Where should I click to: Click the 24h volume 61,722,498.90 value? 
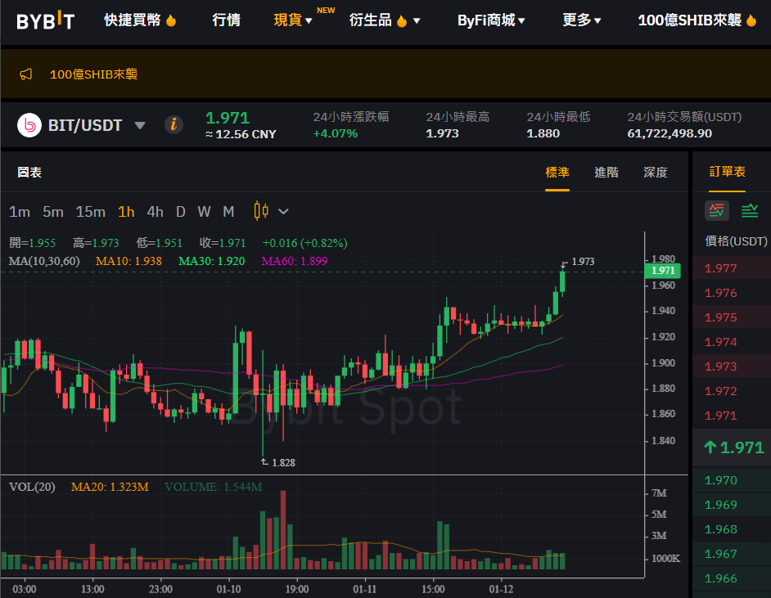pyautogui.click(x=670, y=133)
